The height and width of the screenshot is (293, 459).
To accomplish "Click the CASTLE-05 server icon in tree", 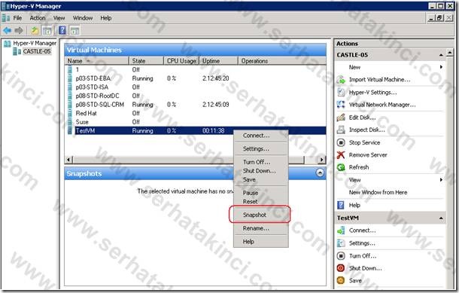I will tap(17, 51).
